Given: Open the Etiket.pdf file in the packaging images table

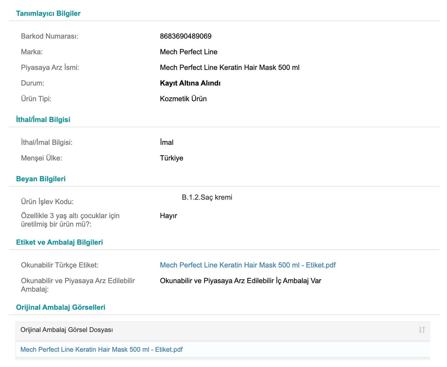Looking at the screenshot, I should pyautogui.click(x=102, y=349).
